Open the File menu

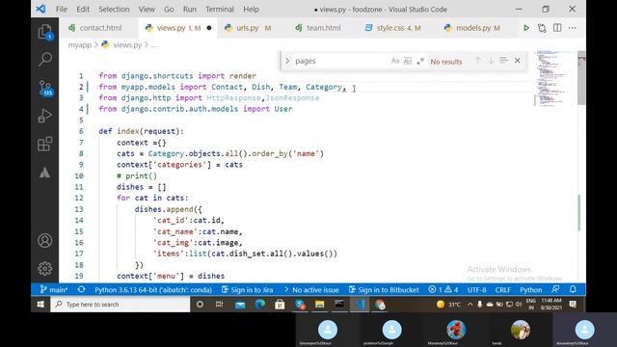[62, 9]
